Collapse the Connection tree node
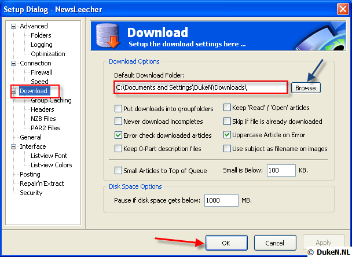This screenshot has height=257, width=352. point(14,63)
